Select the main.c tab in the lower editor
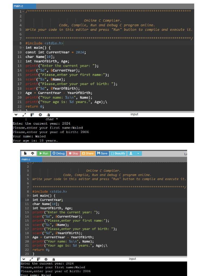The height and width of the screenshot is (276, 207). (x=31, y=159)
